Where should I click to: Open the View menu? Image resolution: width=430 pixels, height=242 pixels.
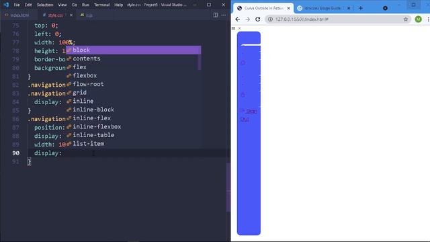(62, 5)
